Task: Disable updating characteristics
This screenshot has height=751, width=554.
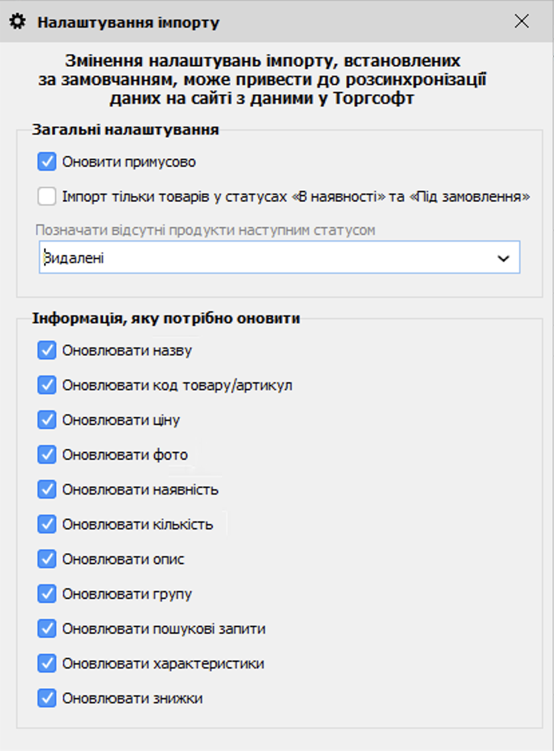Action: pyautogui.click(x=46, y=663)
